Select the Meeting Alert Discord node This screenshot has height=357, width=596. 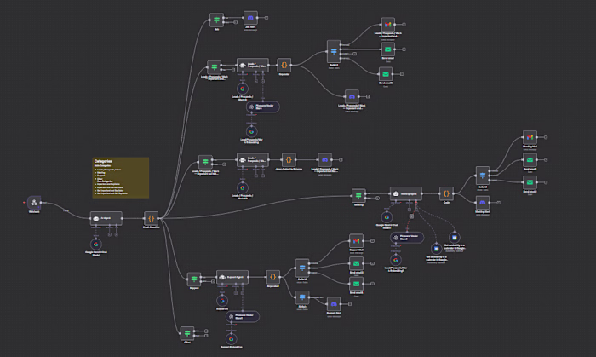coord(483,203)
